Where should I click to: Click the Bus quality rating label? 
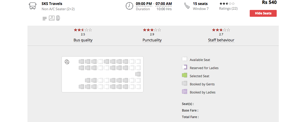[x=83, y=40]
